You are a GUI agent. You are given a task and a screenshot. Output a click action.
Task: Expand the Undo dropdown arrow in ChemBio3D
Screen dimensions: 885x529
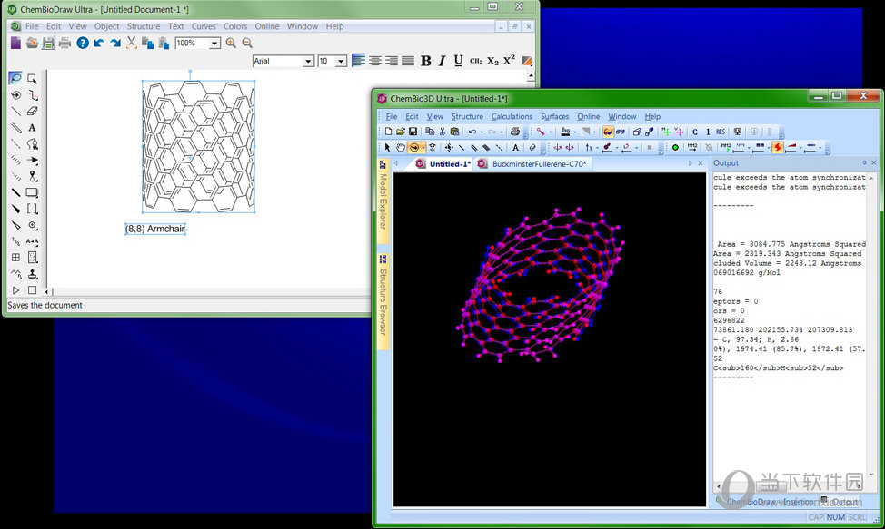[482, 132]
